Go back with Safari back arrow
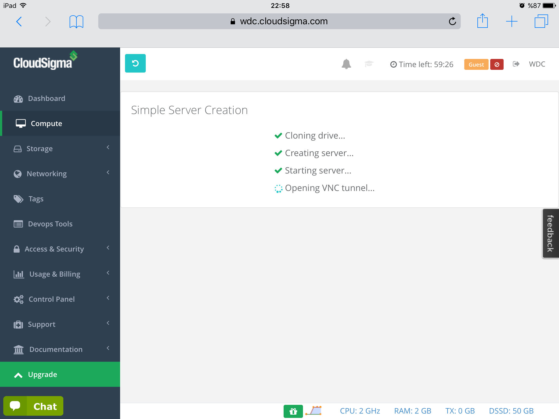The width and height of the screenshot is (559, 419). click(19, 21)
